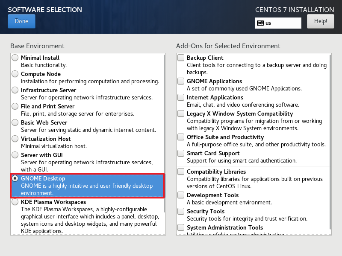Pick the File and Print Server option

click(x=15, y=106)
